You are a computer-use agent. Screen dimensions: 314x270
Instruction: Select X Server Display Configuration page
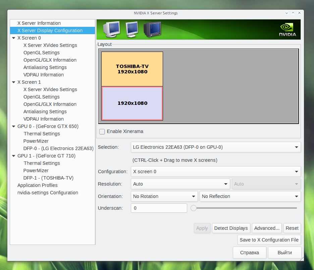tap(52, 30)
